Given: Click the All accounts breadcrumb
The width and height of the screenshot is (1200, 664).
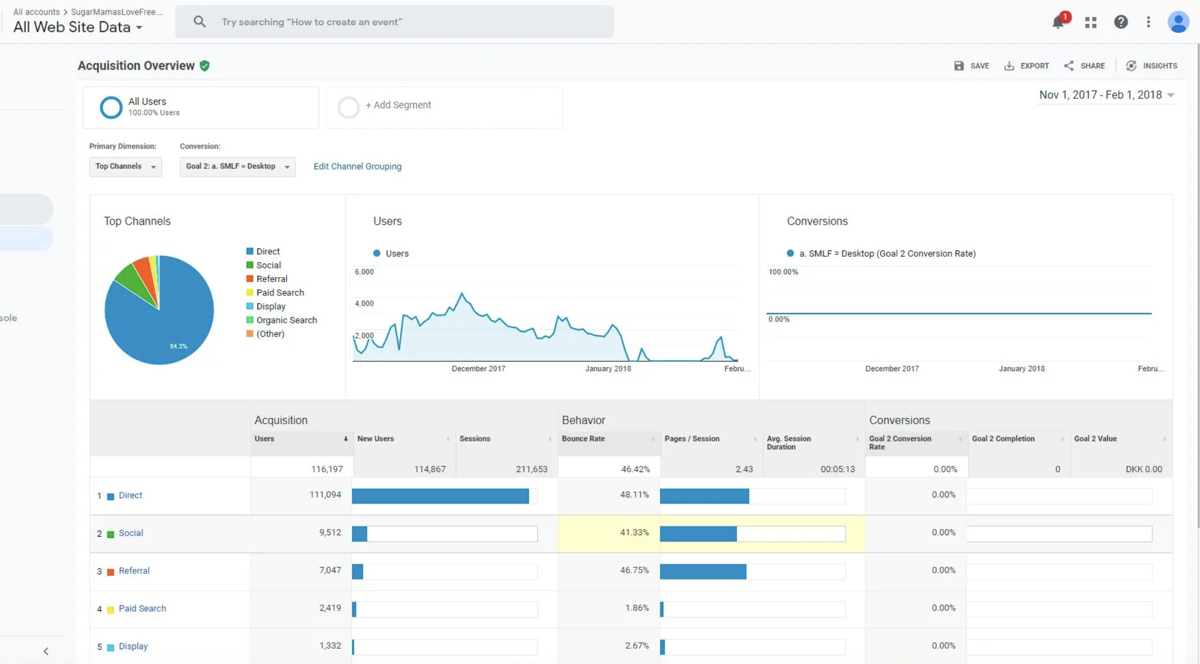Looking at the screenshot, I should pyautogui.click(x=36, y=12).
